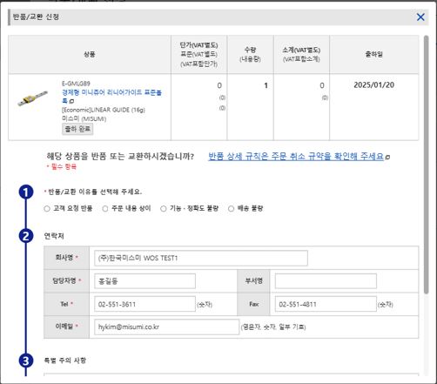Close the 반품/교환 신청 dialog
The height and width of the screenshot is (384, 437).
420,17
